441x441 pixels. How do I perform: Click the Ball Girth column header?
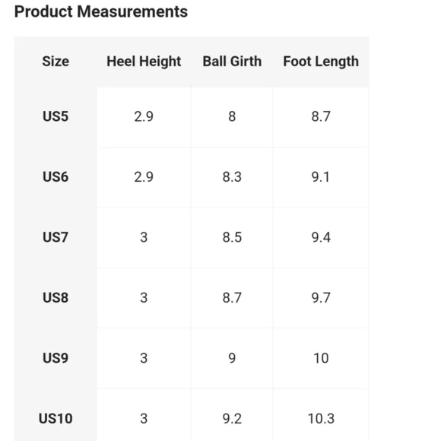coord(232,62)
